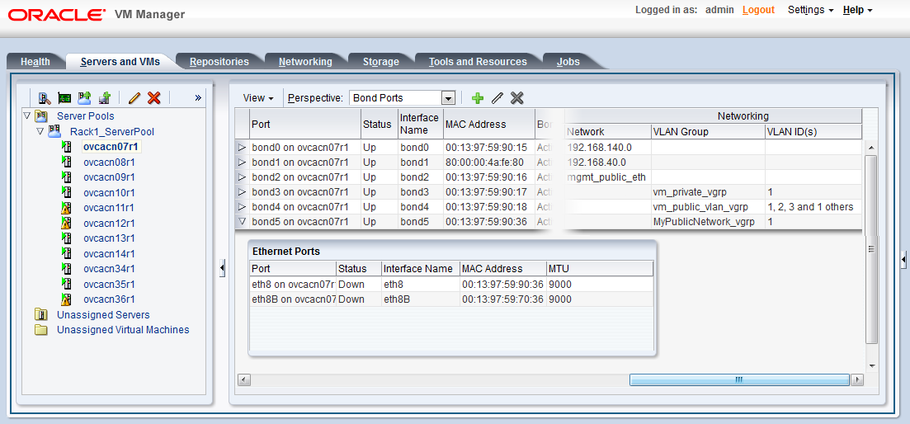The image size is (910, 424).
Task: Click server icon beside ovcacn34r1
Action: pos(66,269)
